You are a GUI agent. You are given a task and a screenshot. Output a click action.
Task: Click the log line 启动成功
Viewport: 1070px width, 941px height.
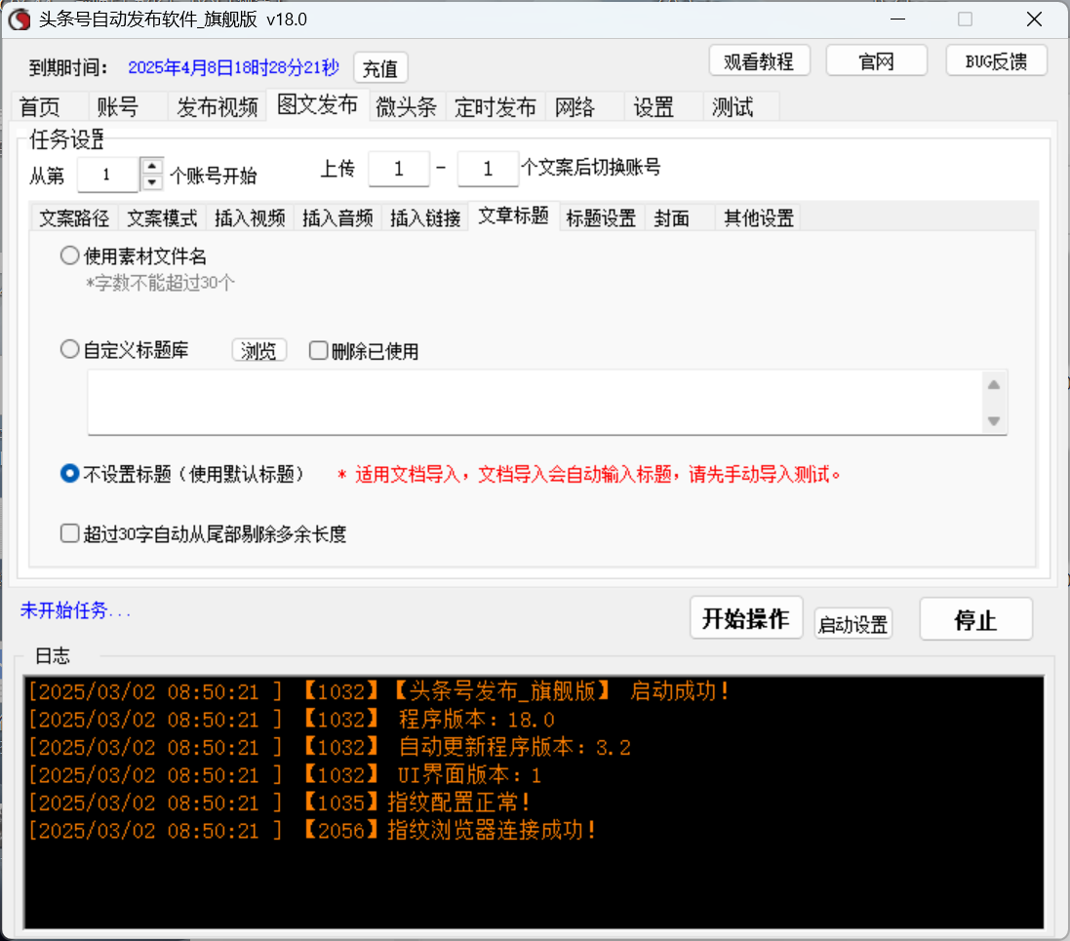pos(378,691)
